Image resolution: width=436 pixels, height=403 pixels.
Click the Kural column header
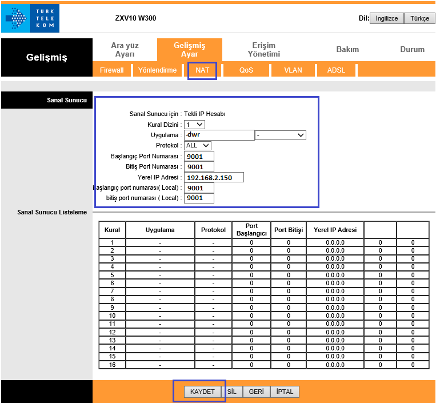point(112,230)
